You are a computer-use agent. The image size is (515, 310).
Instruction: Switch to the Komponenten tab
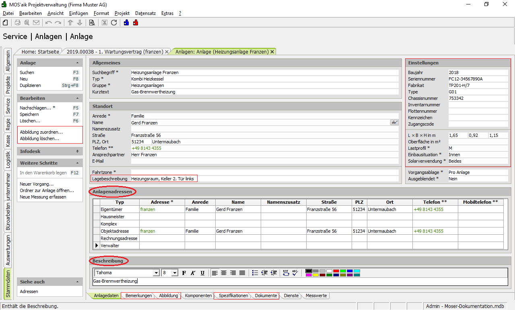click(x=198, y=296)
